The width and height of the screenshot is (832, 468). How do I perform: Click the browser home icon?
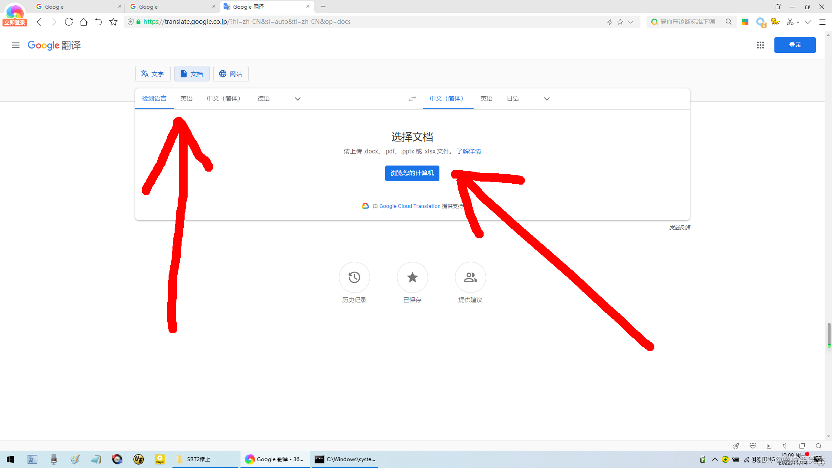tap(84, 22)
